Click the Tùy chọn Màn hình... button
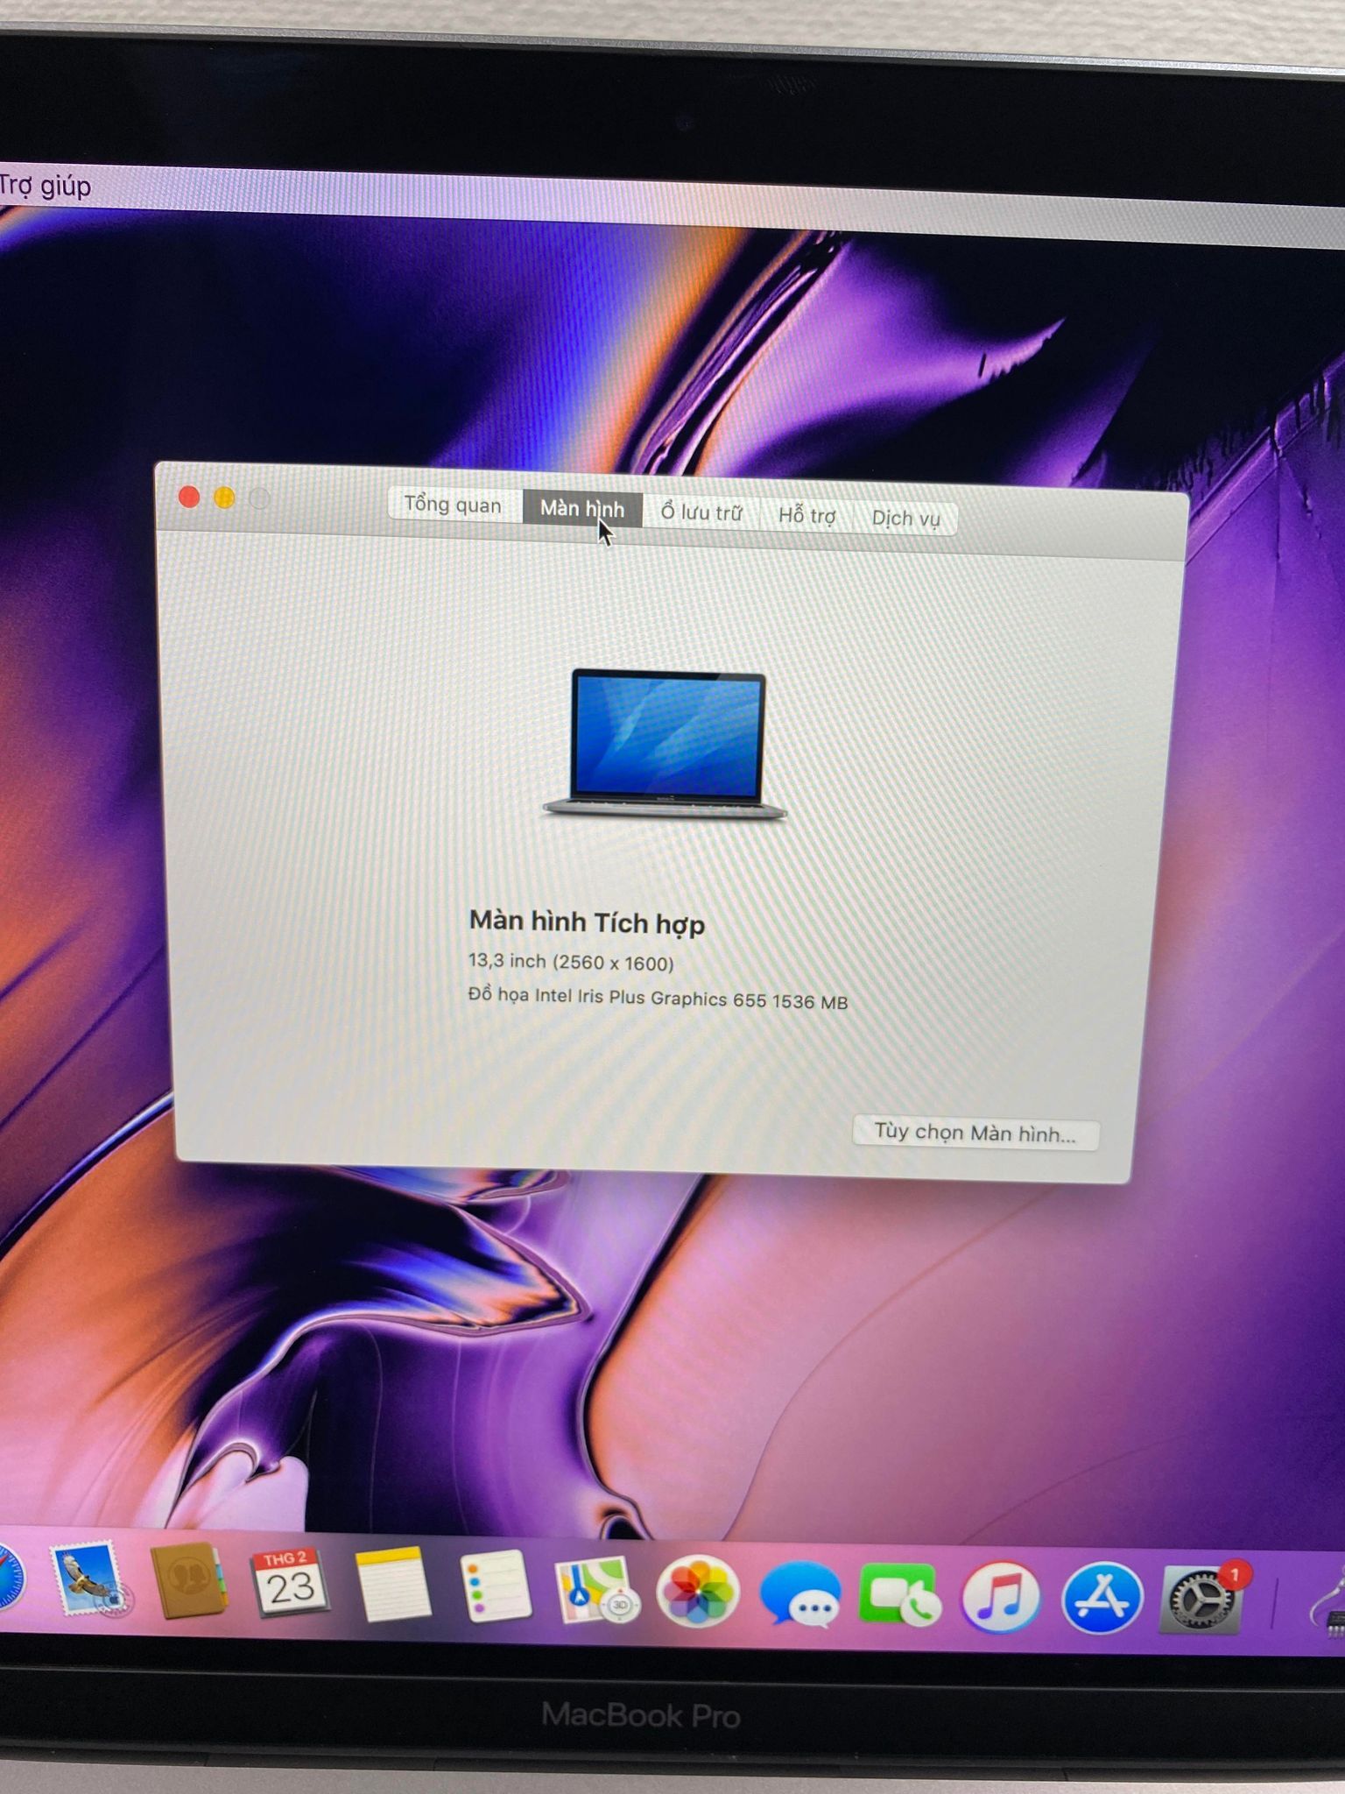1345x1794 pixels. (975, 1133)
